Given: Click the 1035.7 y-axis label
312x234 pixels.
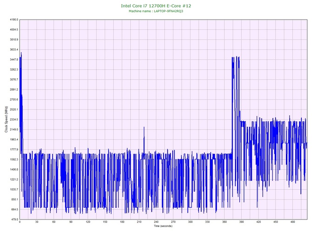Looking at the screenshot, I should click(x=14, y=189).
